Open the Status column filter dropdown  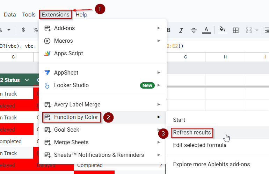(27, 80)
